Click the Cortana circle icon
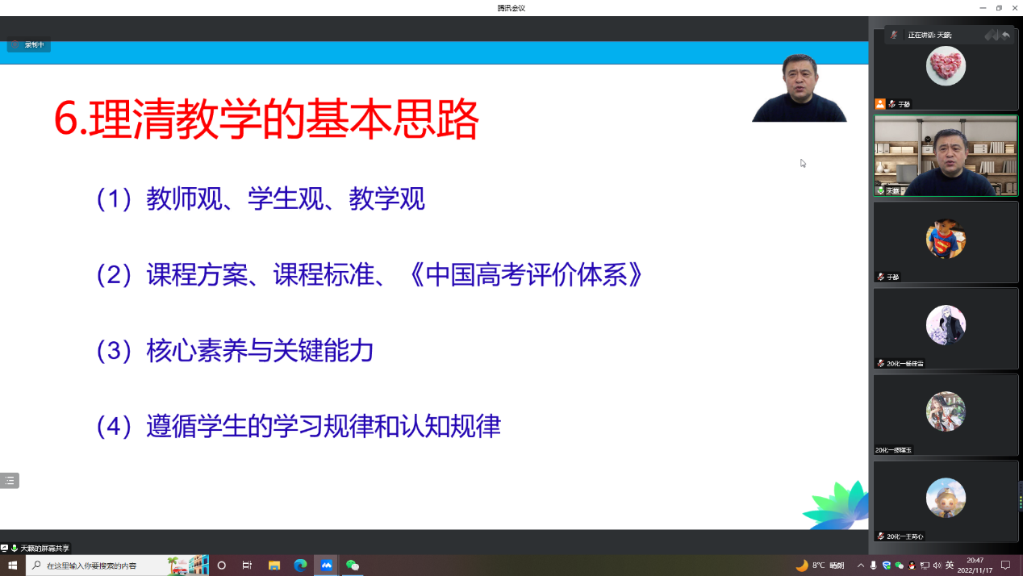This screenshot has height=576, width=1023. tap(222, 566)
